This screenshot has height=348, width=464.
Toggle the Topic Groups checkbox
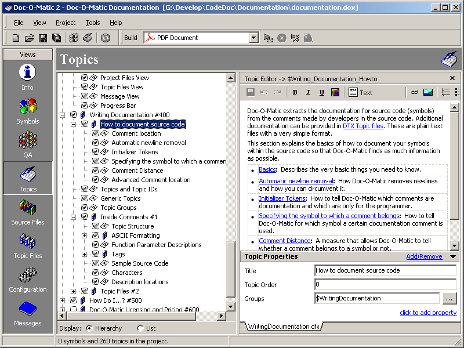(x=85, y=208)
